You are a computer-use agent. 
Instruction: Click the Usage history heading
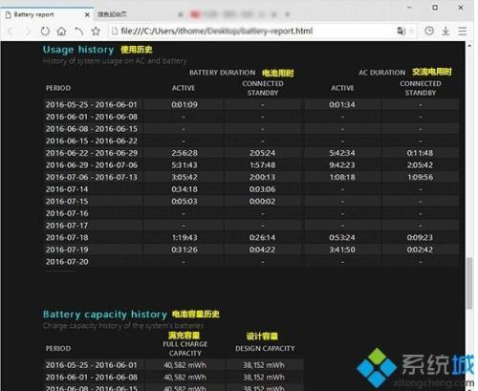78,50
